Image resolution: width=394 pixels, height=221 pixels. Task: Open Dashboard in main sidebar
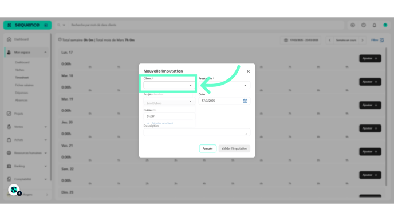(21, 39)
